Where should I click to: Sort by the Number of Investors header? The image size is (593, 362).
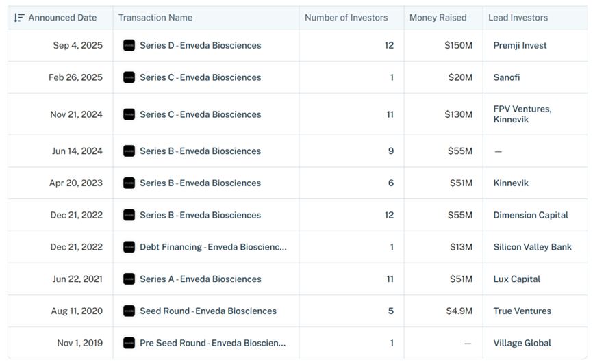click(x=346, y=18)
